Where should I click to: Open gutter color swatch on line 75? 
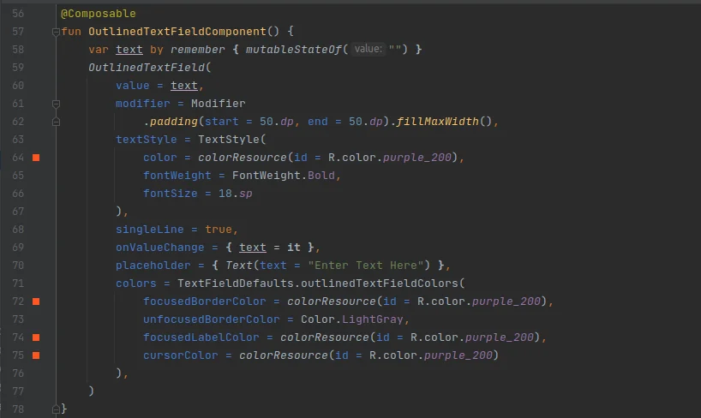tap(36, 355)
